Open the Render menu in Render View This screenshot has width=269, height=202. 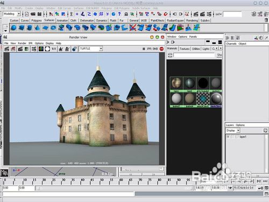point(22,43)
